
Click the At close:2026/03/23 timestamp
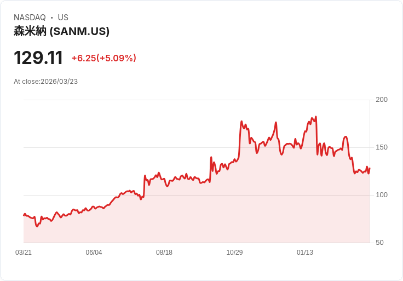click(46, 82)
